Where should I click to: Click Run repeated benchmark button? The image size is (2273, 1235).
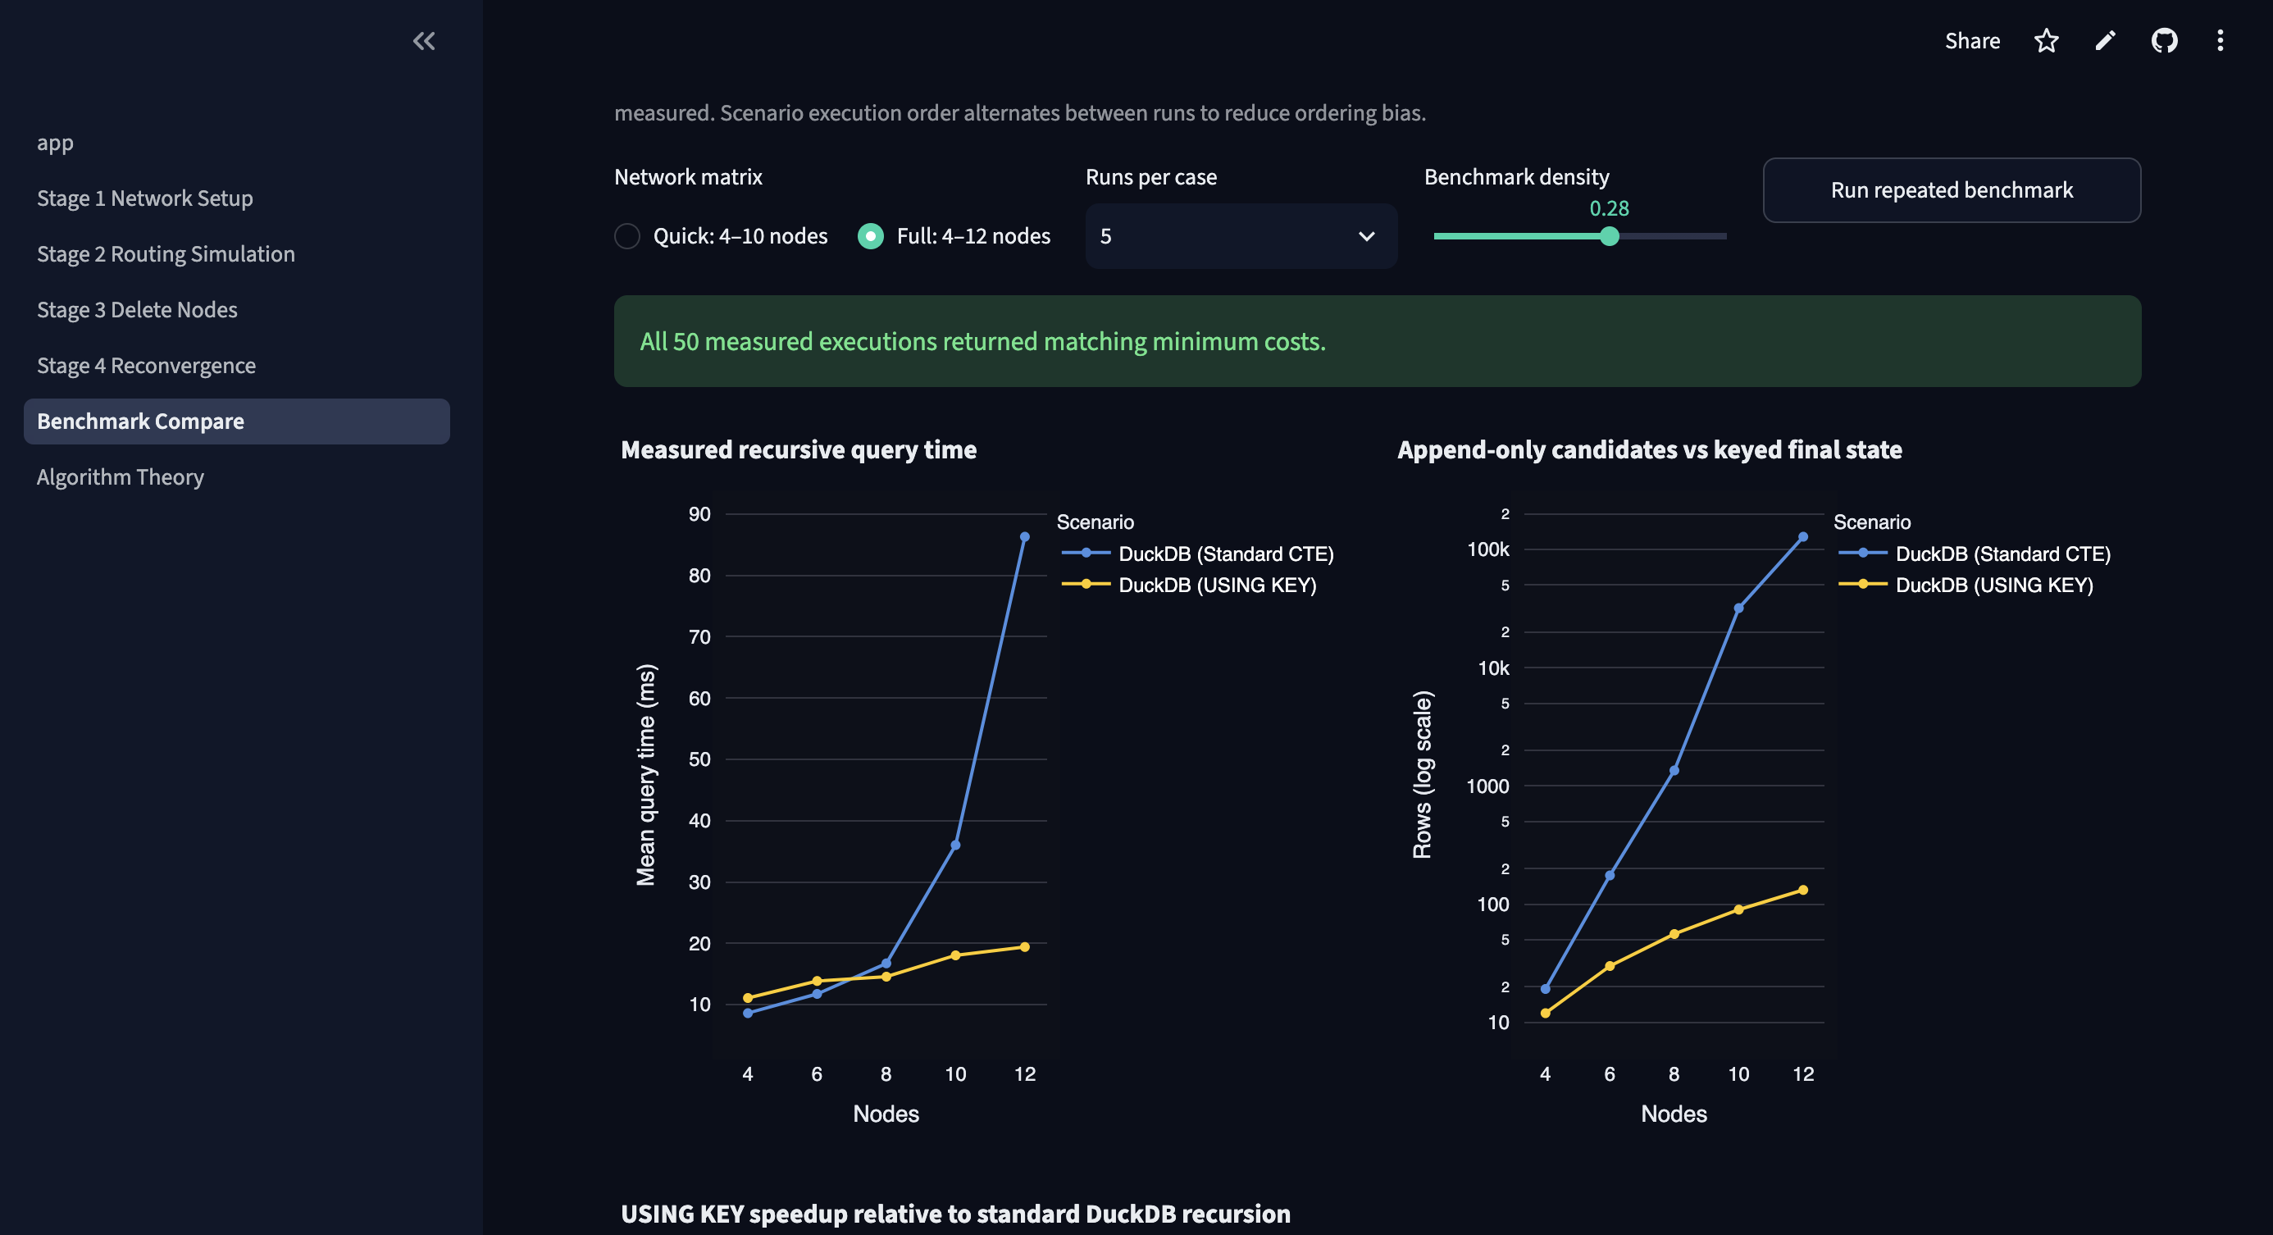coord(1952,189)
